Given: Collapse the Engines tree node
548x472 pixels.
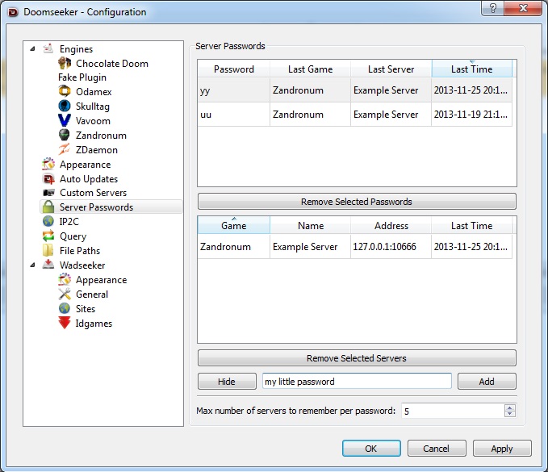Looking at the screenshot, I should [33, 49].
